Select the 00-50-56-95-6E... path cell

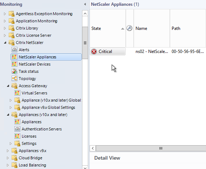click(188, 52)
